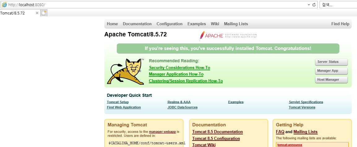Open Servlet Specifications link

point(306,102)
